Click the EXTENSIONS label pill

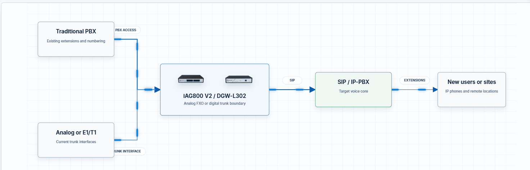coord(415,80)
